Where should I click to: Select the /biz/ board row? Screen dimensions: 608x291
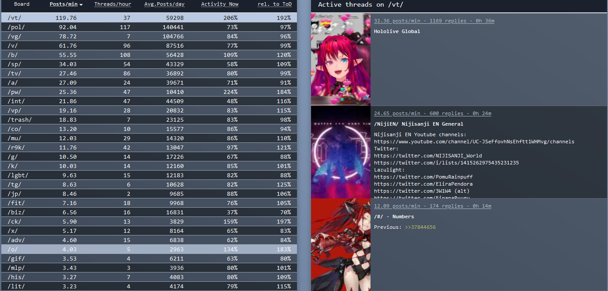click(x=148, y=212)
